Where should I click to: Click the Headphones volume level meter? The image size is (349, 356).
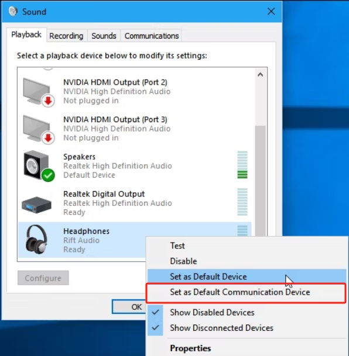click(242, 231)
